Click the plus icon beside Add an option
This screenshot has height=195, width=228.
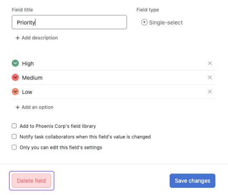18,107
